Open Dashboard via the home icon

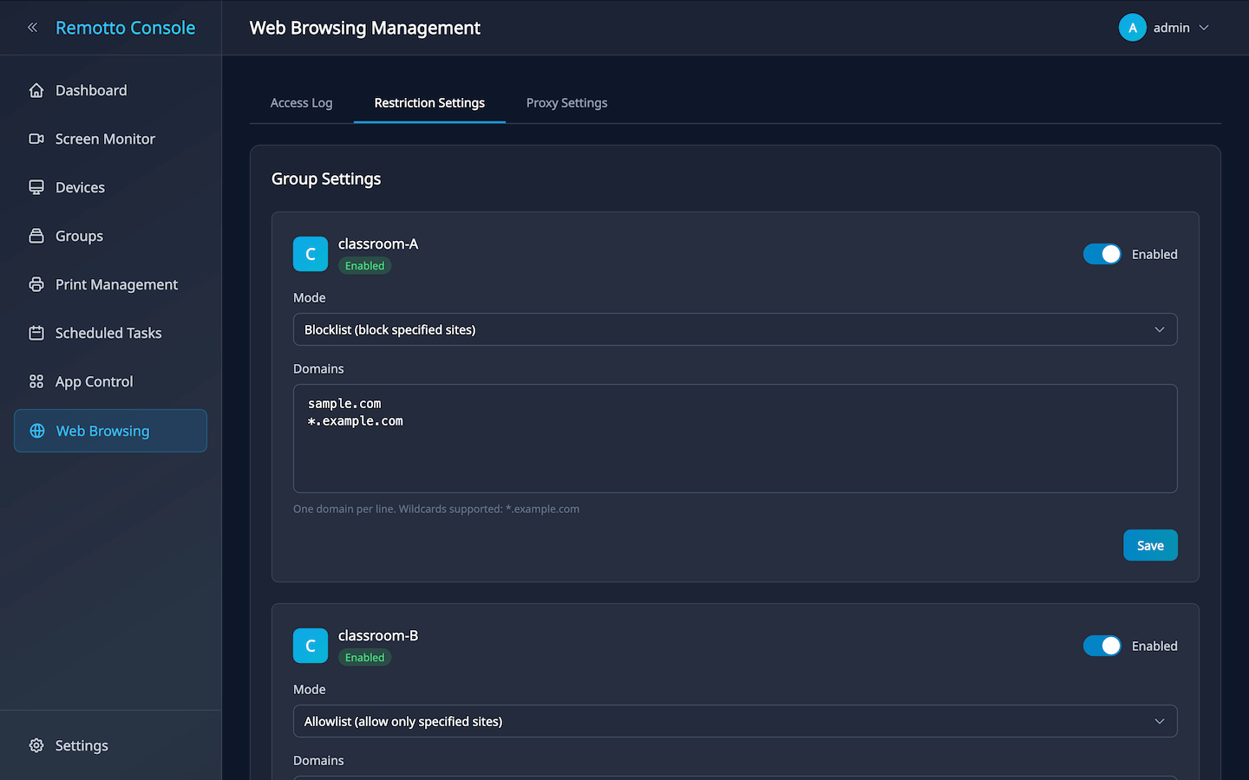tap(36, 90)
